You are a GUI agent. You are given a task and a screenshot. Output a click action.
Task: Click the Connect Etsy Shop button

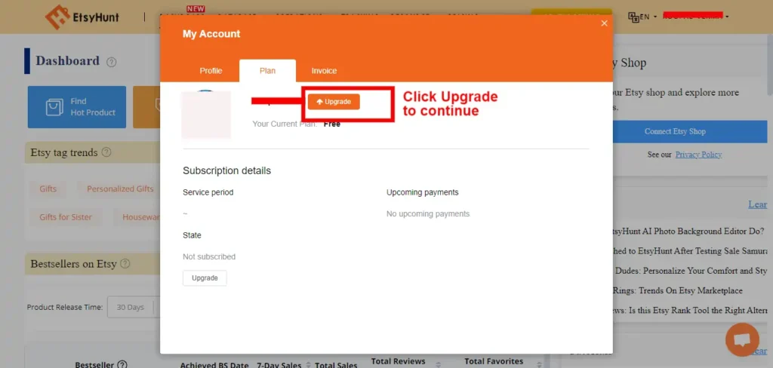click(x=675, y=131)
